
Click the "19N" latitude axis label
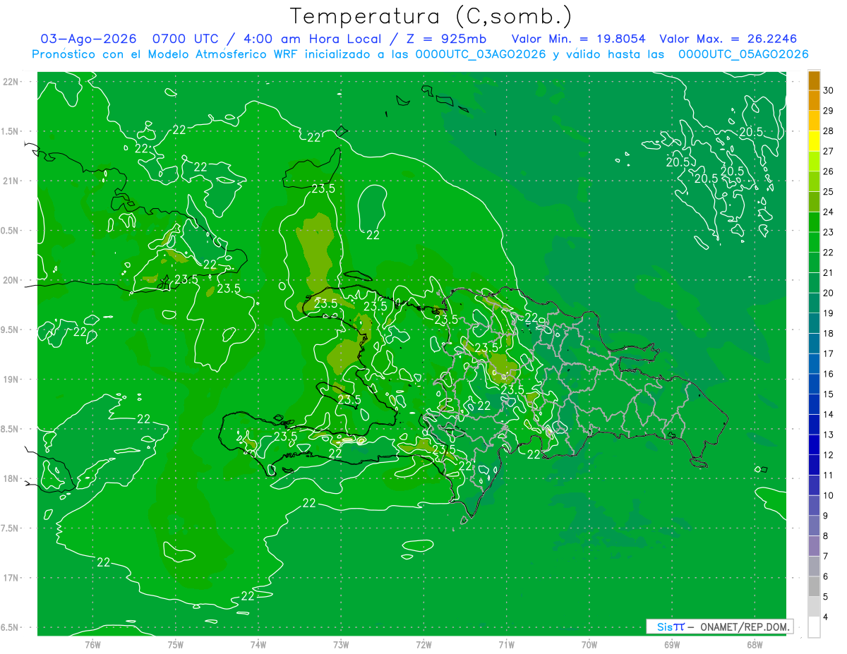(x=11, y=379)
